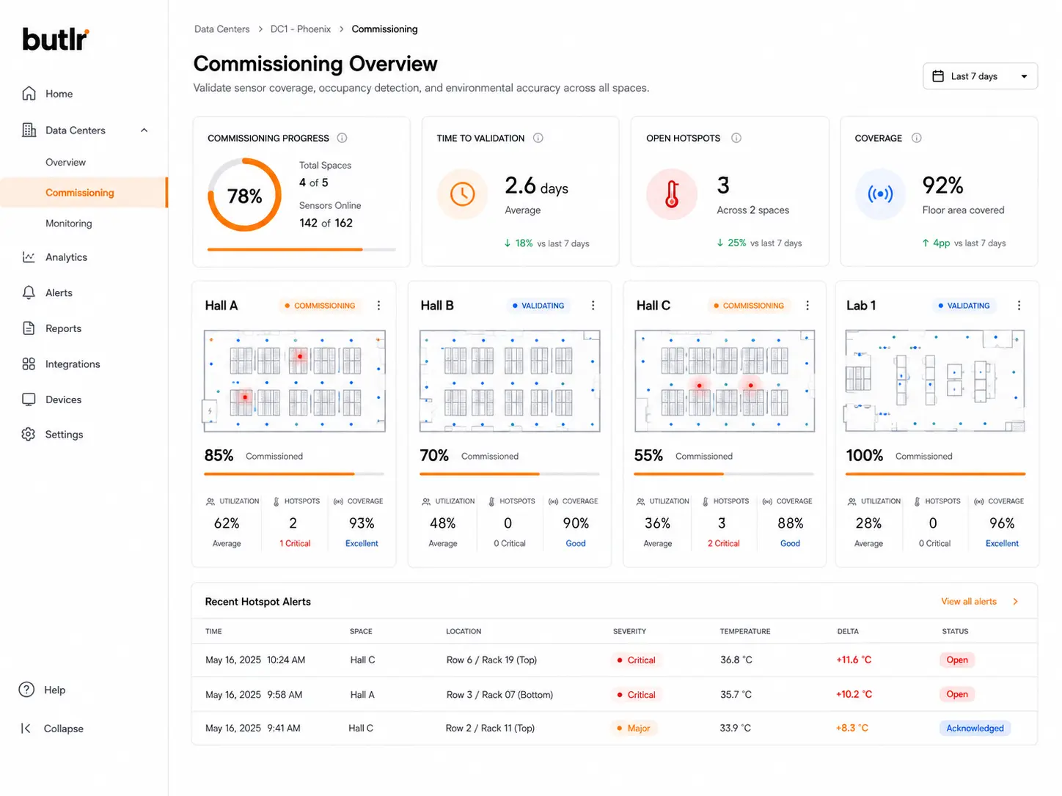Click the orange clock icon

[462, 194]
